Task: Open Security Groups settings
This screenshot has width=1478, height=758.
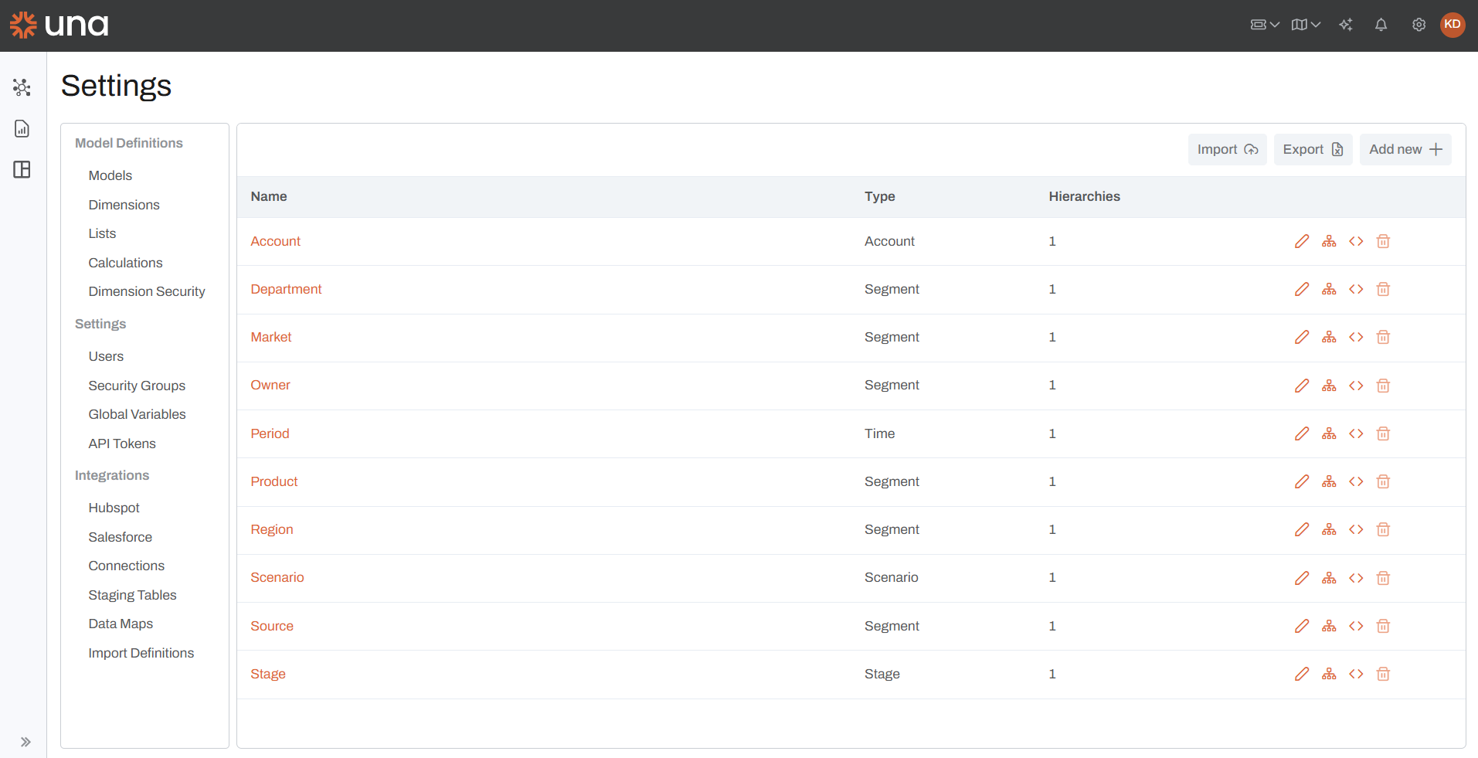Action: [137, 386]
